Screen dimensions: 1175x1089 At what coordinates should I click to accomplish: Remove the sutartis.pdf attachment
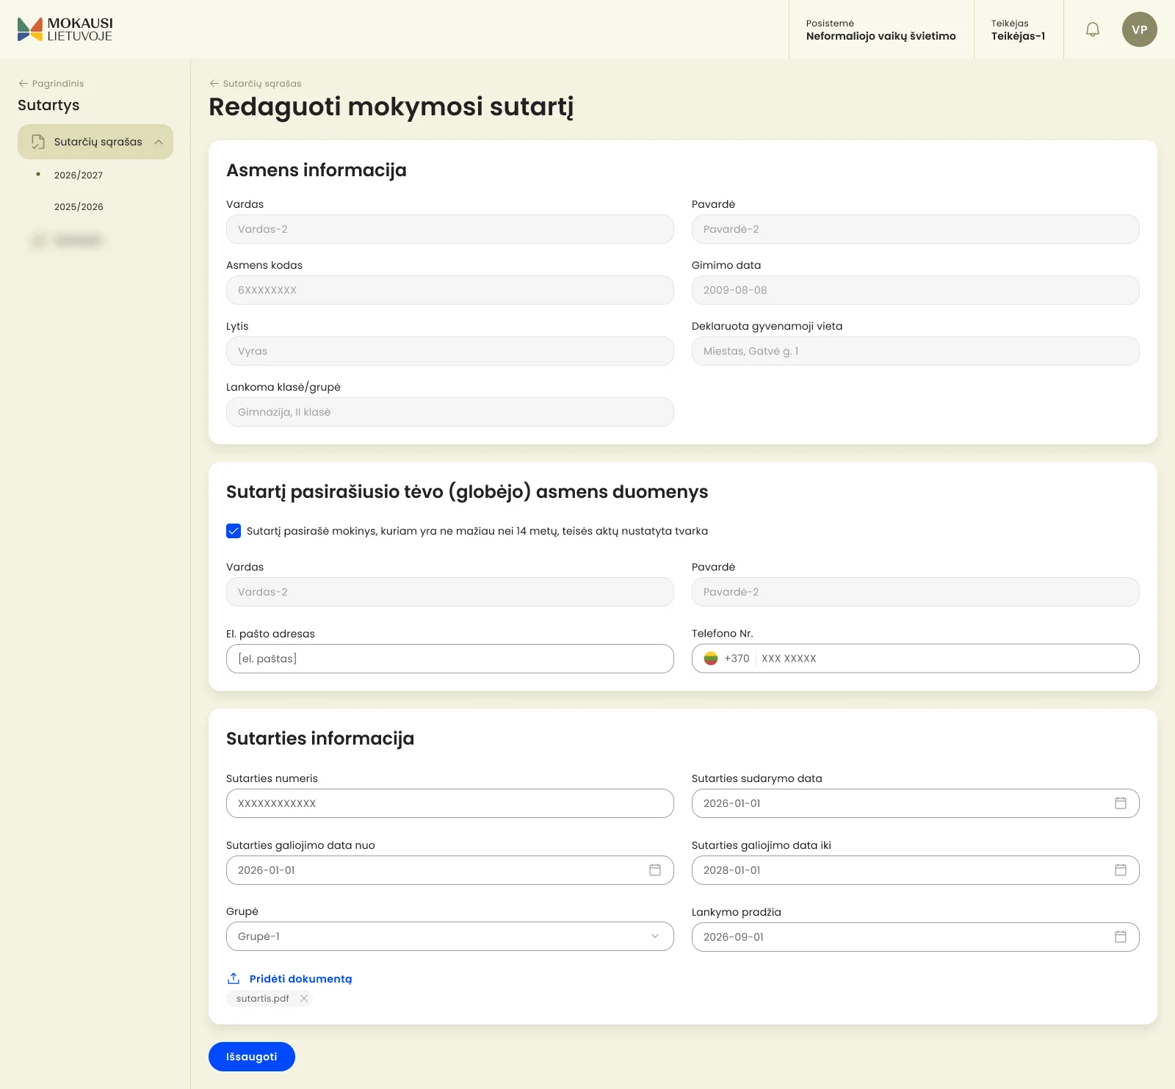point(304,999)
